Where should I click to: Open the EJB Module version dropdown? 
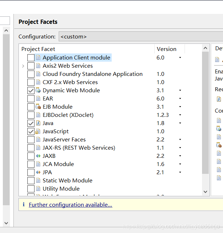click(180, 107)
